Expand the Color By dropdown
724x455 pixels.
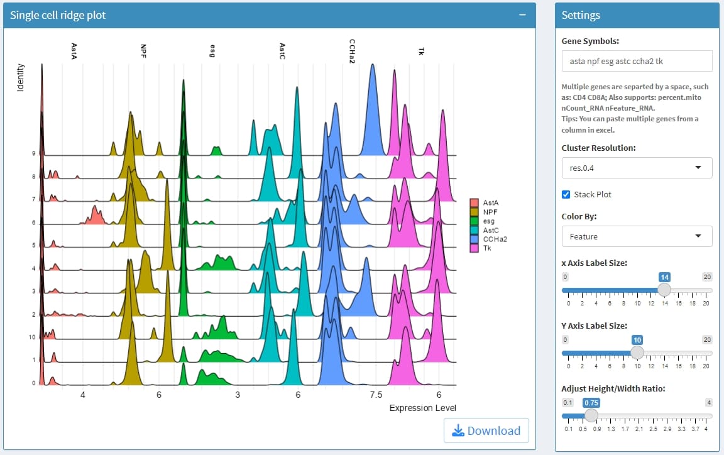tap(637, 236)
